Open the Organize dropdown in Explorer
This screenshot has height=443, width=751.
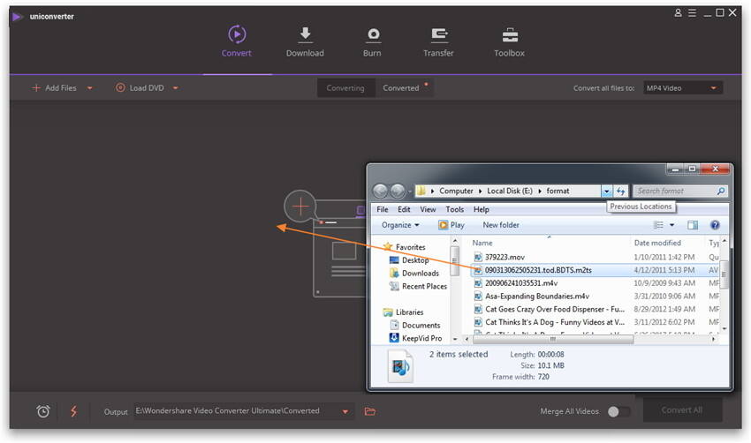pos(400,225)
